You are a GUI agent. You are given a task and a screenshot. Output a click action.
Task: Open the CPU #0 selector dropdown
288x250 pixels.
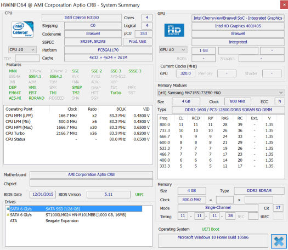point(22,49)
